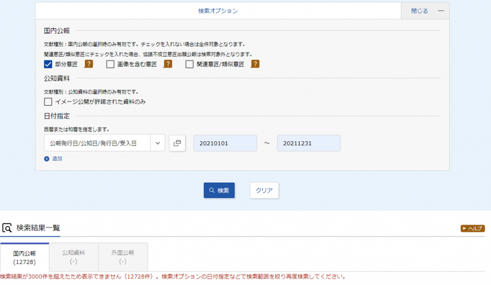Click the 検索結果一覧 heading text
The image size is (491, 285).
(x=38, y=228)
